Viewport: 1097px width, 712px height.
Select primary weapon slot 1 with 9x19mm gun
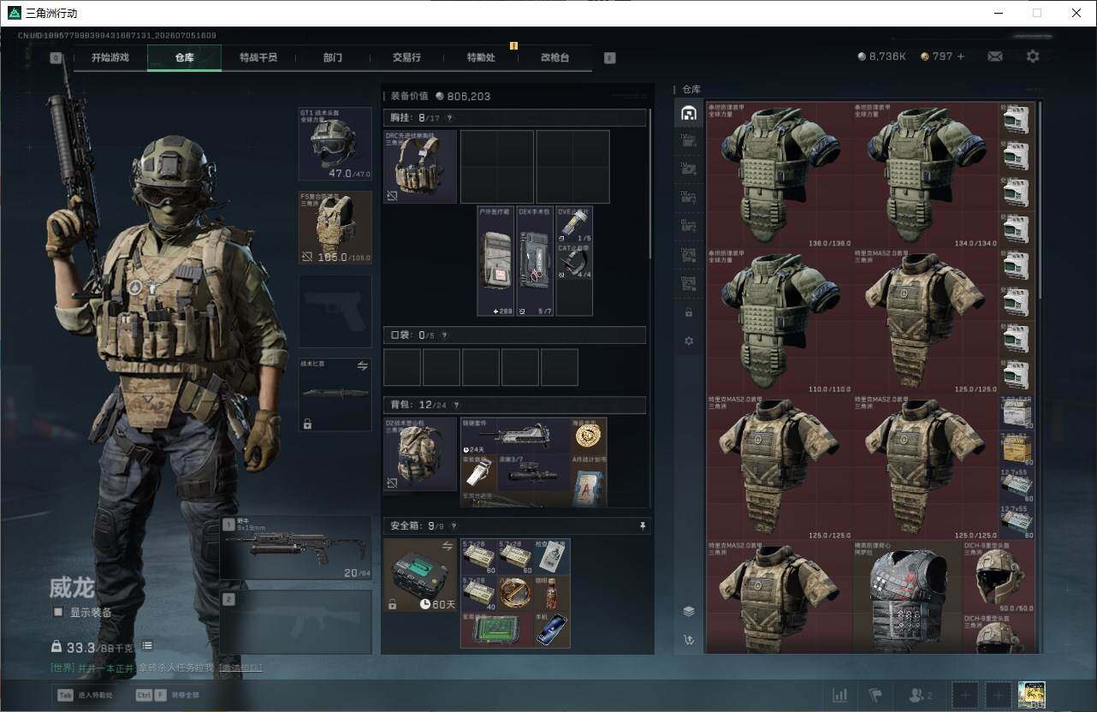(x=295, y=548)
